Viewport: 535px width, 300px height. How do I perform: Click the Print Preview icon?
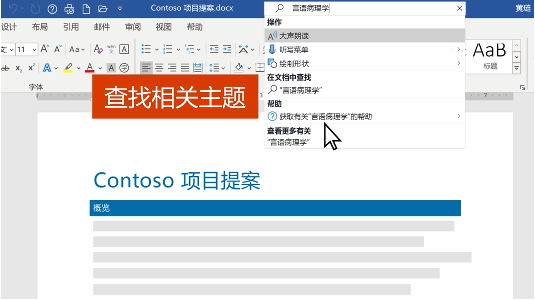click(69, 9)
